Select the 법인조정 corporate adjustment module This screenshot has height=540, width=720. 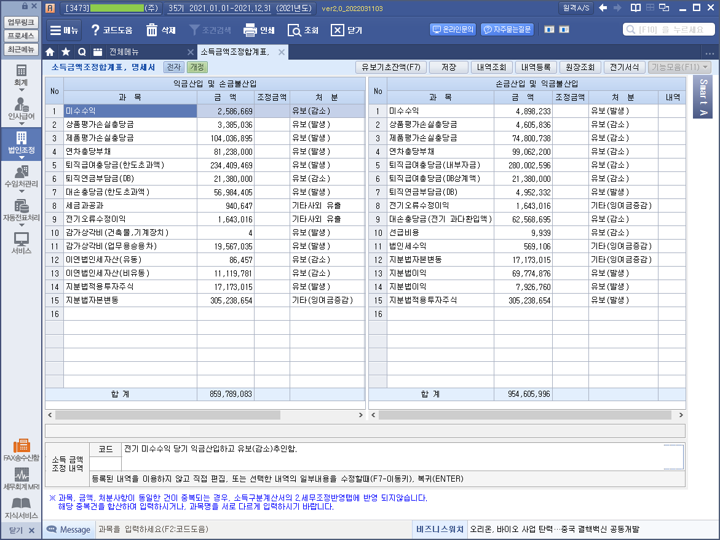point(21,143)
